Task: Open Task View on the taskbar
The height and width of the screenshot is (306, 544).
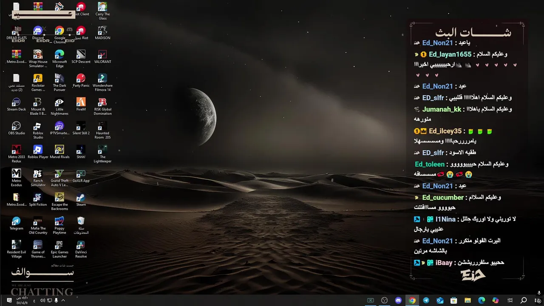Action: click(510, 300)
